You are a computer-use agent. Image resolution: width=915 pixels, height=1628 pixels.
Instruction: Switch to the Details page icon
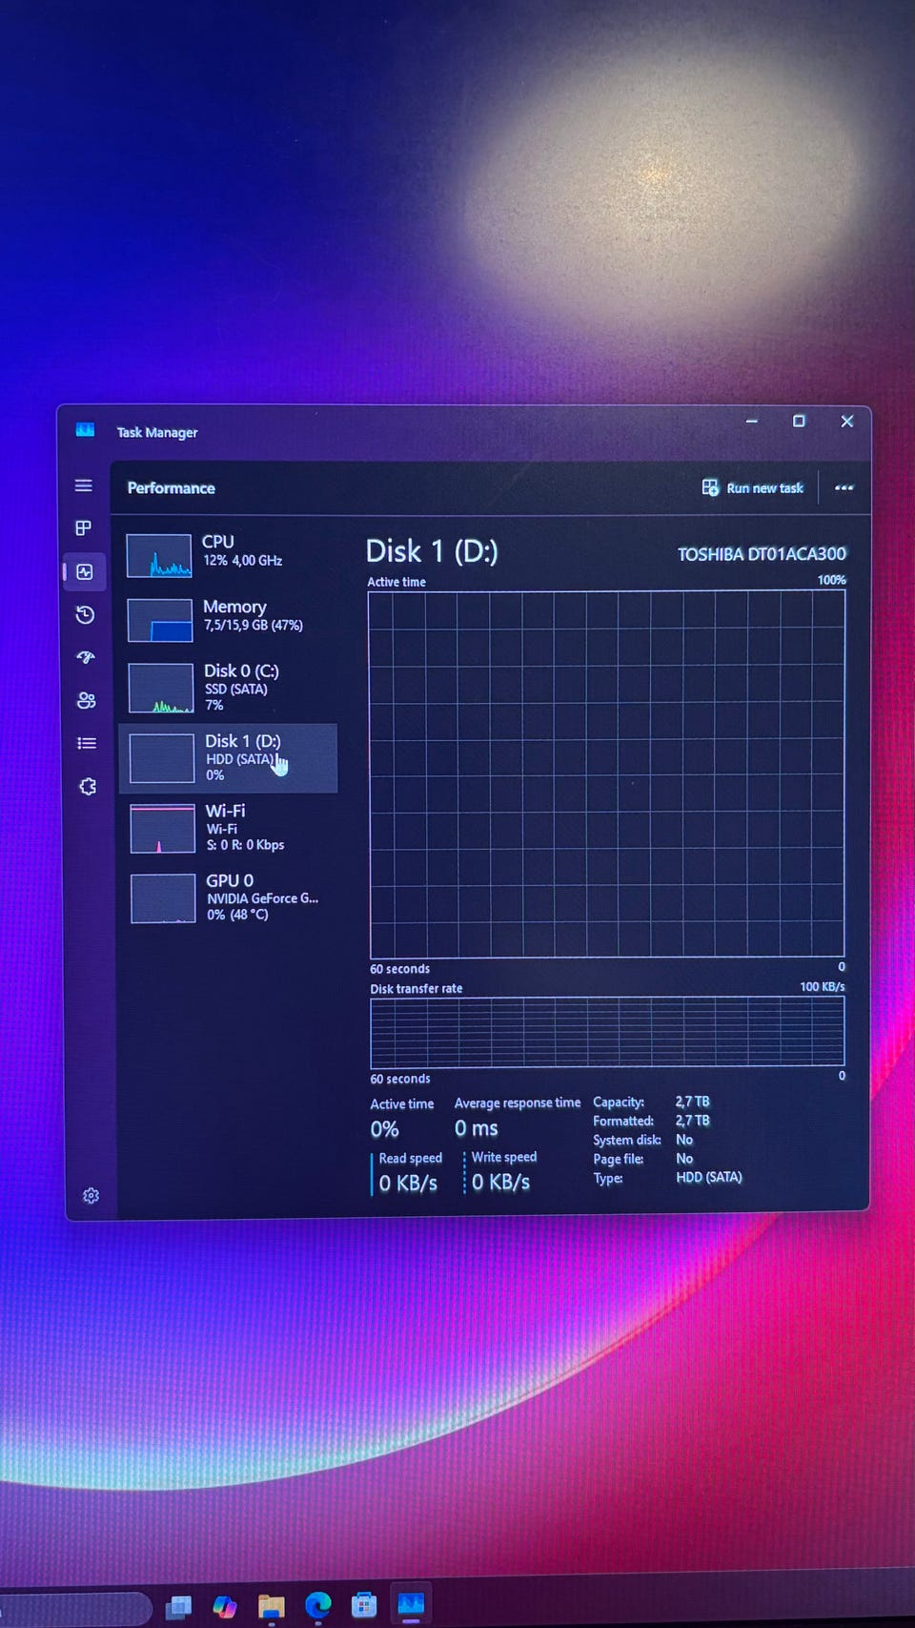point(87,743)
